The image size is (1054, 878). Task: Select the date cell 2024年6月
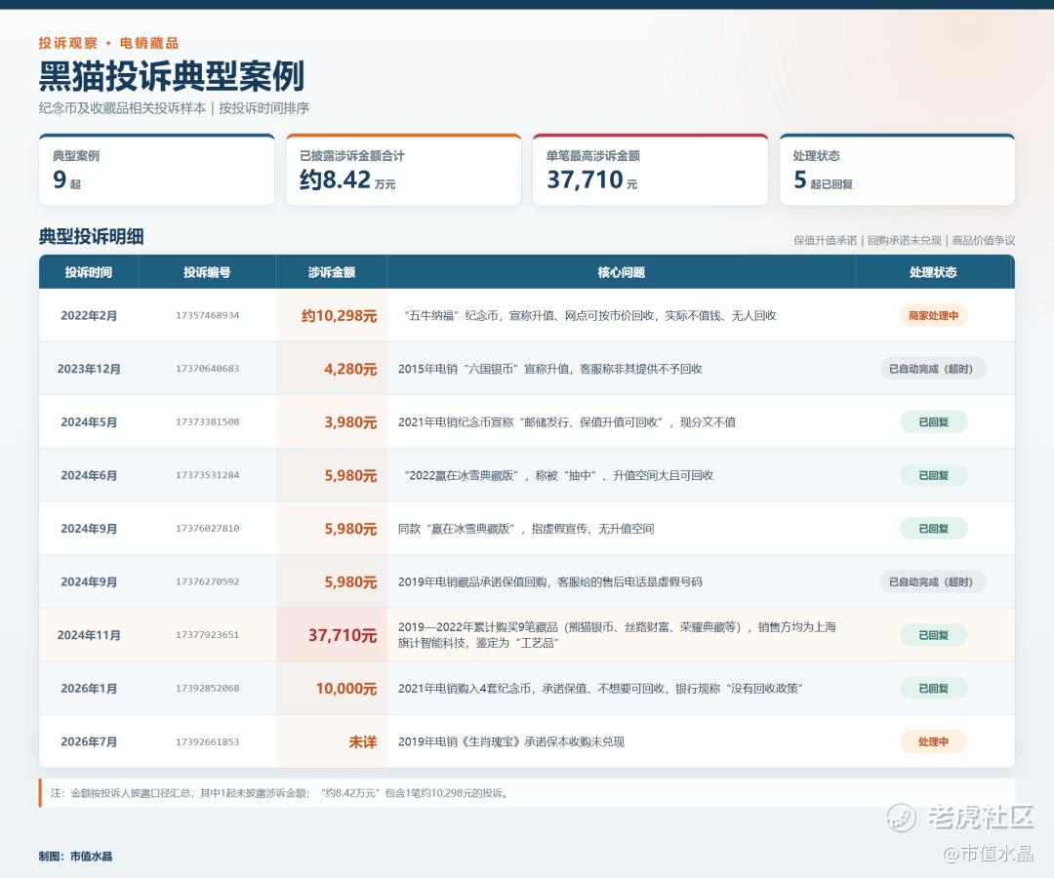click(89, 475)
